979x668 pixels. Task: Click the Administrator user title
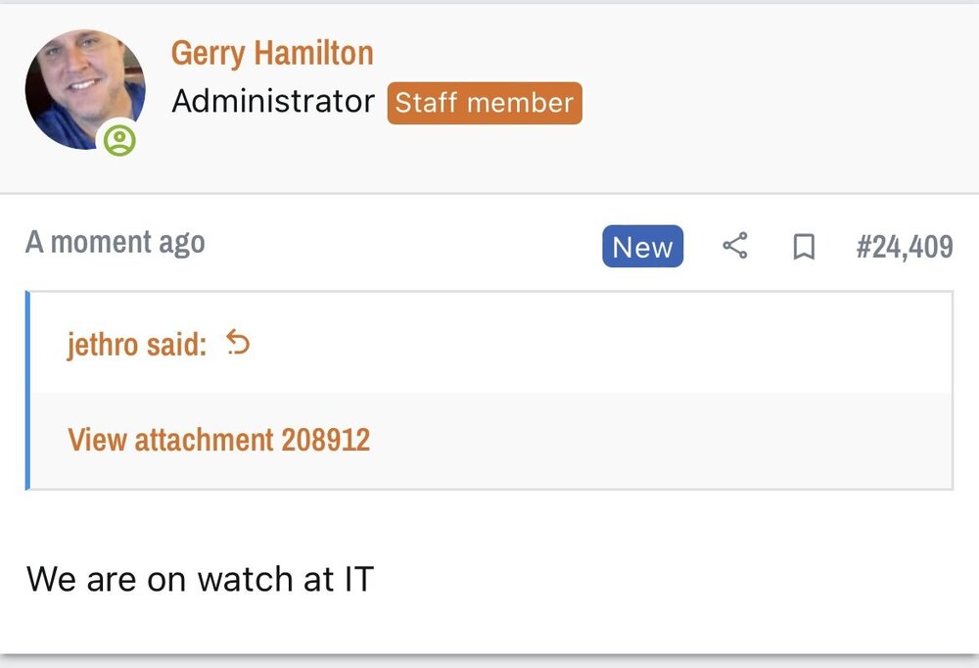pyautogui.click(x=273, y=102)
